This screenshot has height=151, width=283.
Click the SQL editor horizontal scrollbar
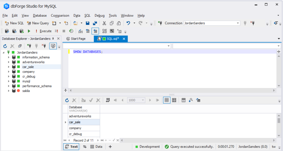point(172,90)
